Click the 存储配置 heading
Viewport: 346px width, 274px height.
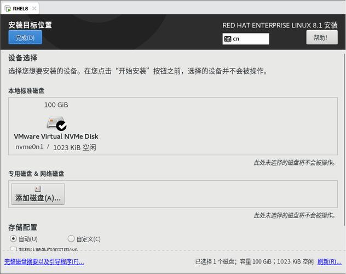[x=23, y=227]
